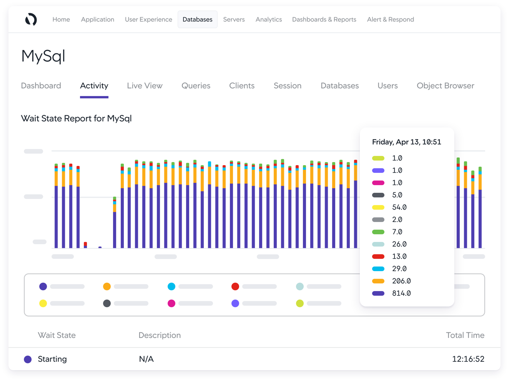The image size is (509, 381).
Task: Click the yellow legend dot
Action: point(43,303)
